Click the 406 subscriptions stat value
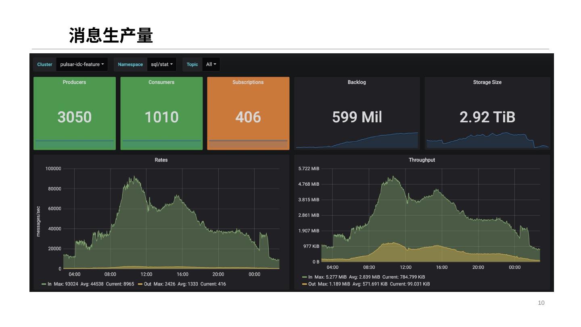 248,117
